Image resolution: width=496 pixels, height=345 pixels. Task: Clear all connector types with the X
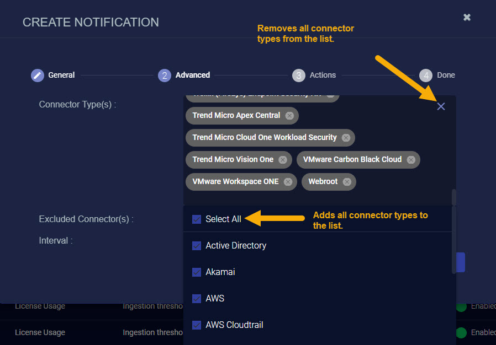coord(441,106)
